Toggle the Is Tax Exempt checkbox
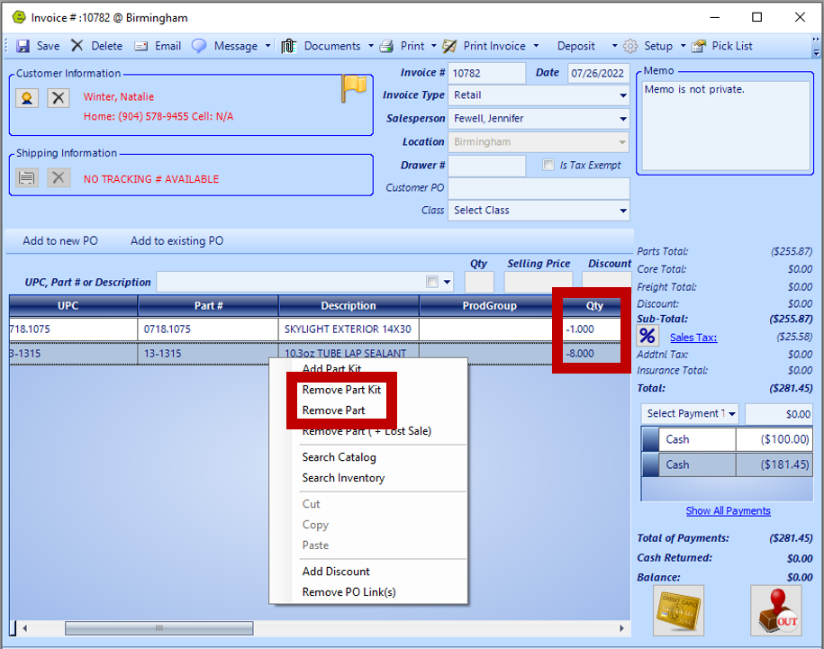Image resolution: width=824 pixels, height=649 pixels. (548, 165)
